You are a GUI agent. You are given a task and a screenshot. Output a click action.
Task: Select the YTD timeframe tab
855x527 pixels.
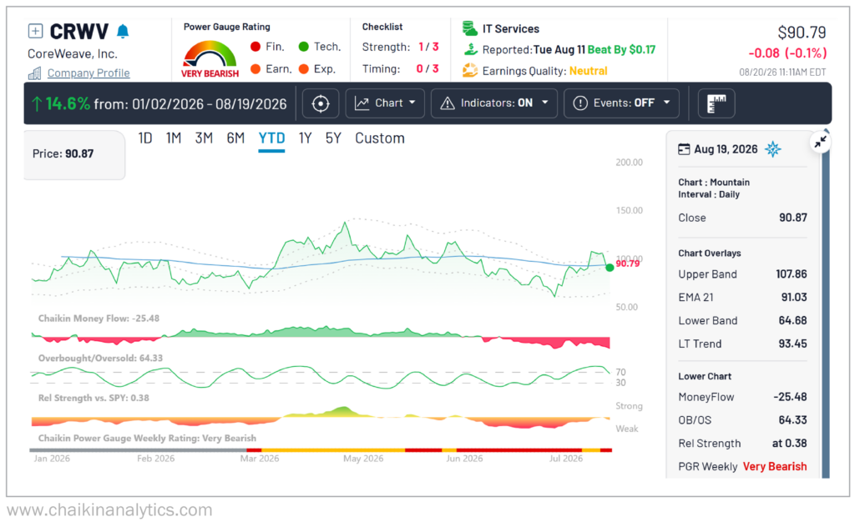pos(271,138)
